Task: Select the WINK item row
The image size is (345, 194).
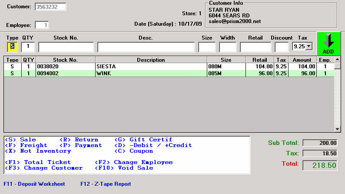Action: (150, 74)
